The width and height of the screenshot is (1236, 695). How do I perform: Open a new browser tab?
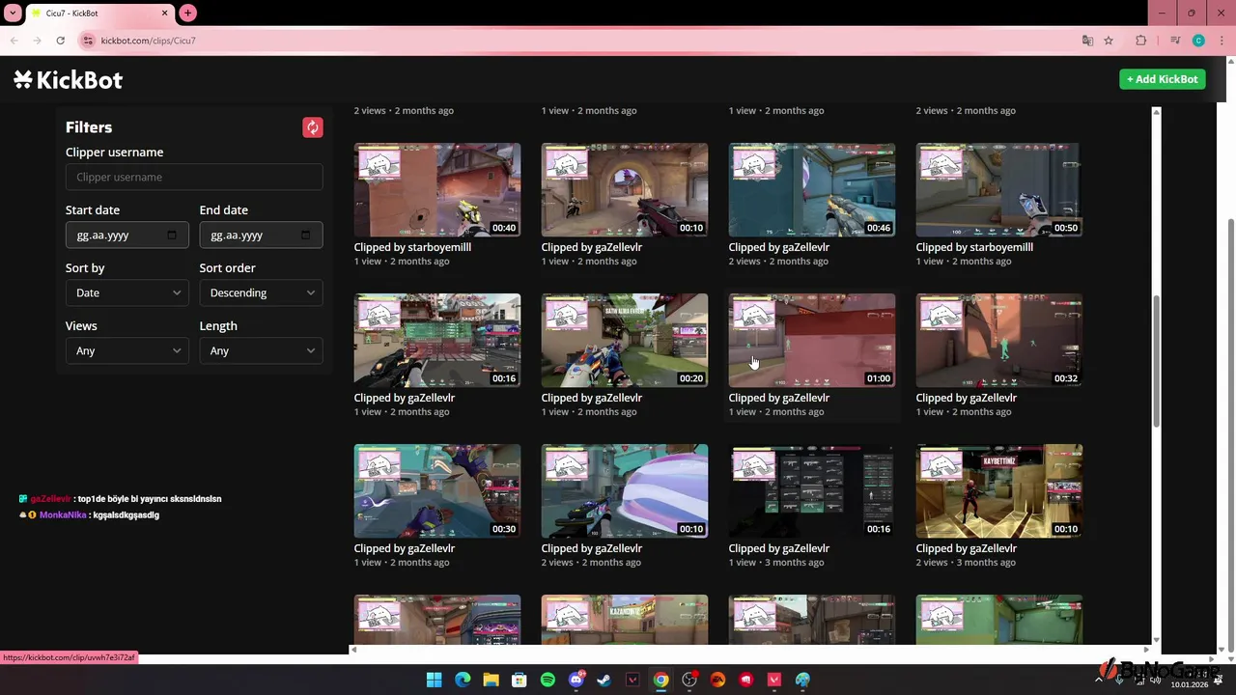(187, 13)
